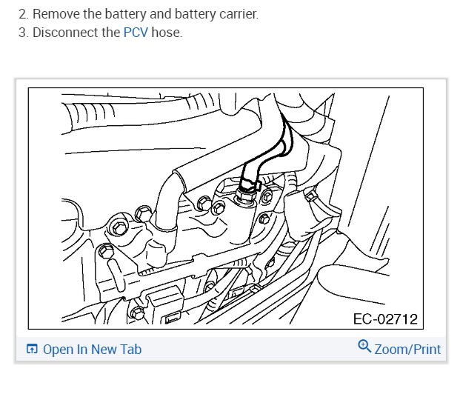Click the large hex bolt at diagram left
The height and width of the screenshot is (397, 460).
pos(119,227)
